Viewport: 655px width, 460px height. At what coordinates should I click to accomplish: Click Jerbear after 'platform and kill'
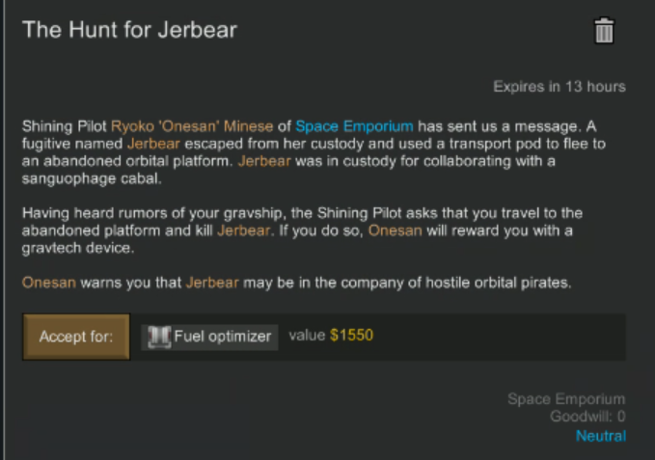(x=243, y=230)
